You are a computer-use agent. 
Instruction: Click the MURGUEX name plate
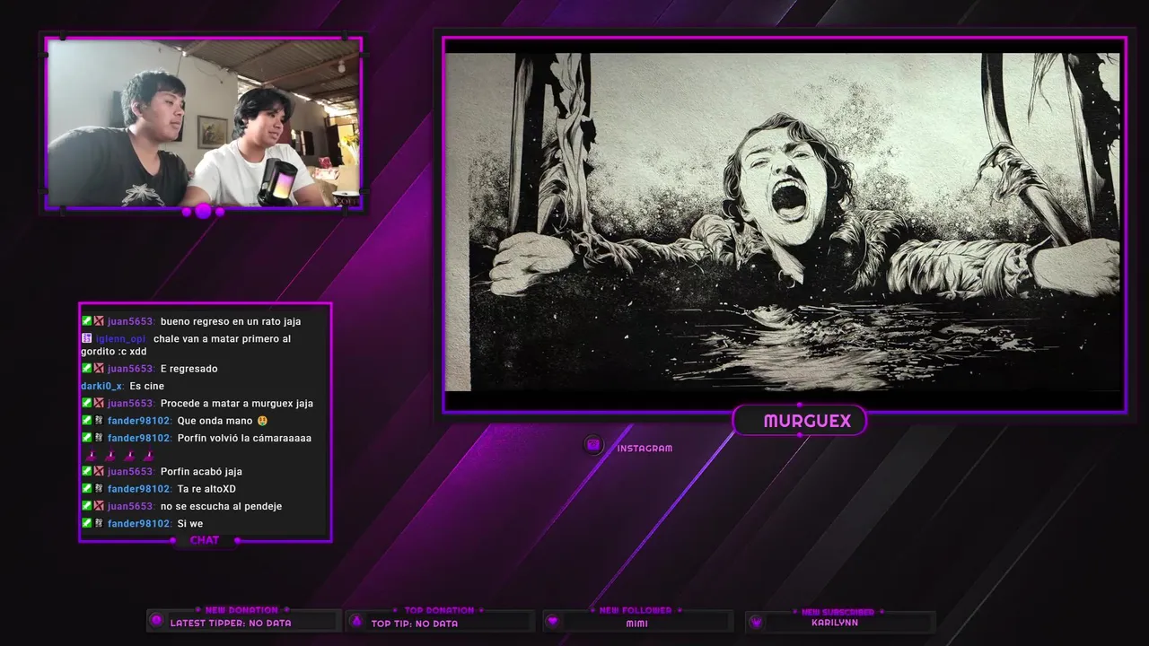tap(800, 421)
